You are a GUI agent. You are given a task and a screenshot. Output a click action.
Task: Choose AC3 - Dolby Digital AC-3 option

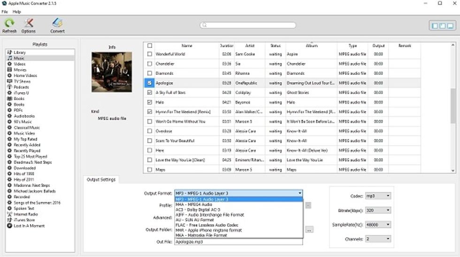tap(238, 210)
